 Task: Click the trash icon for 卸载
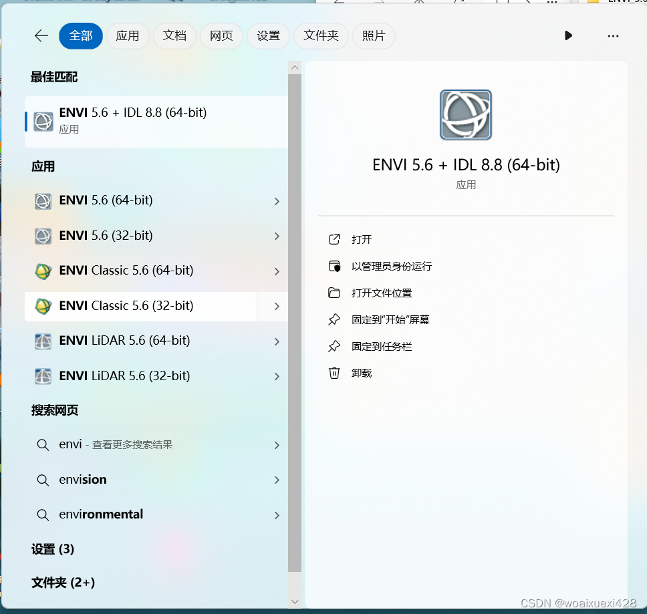334,373
